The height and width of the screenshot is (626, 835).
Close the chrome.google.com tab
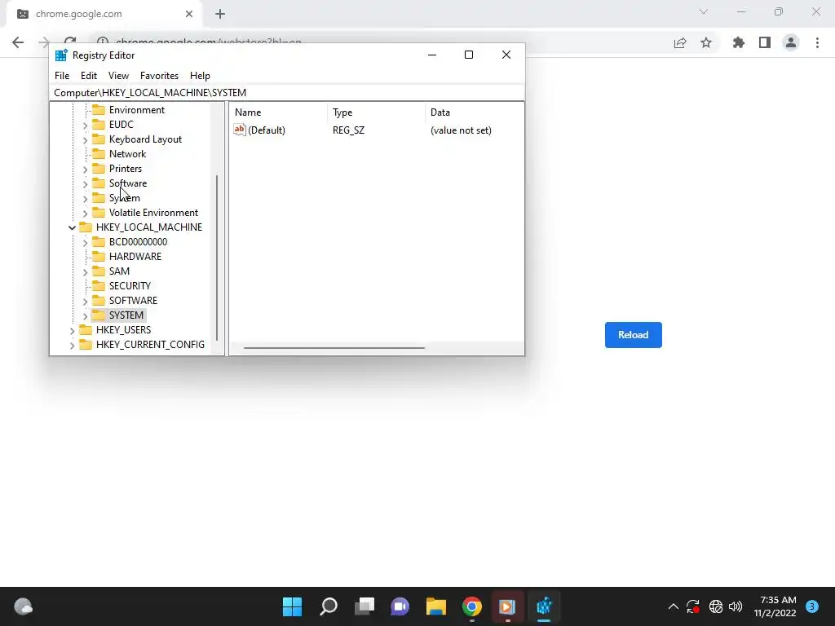(188, 15)
